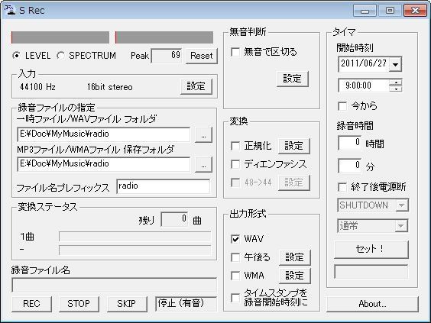Close the S Rec window
431x323 pixels.
coord(415,11)
